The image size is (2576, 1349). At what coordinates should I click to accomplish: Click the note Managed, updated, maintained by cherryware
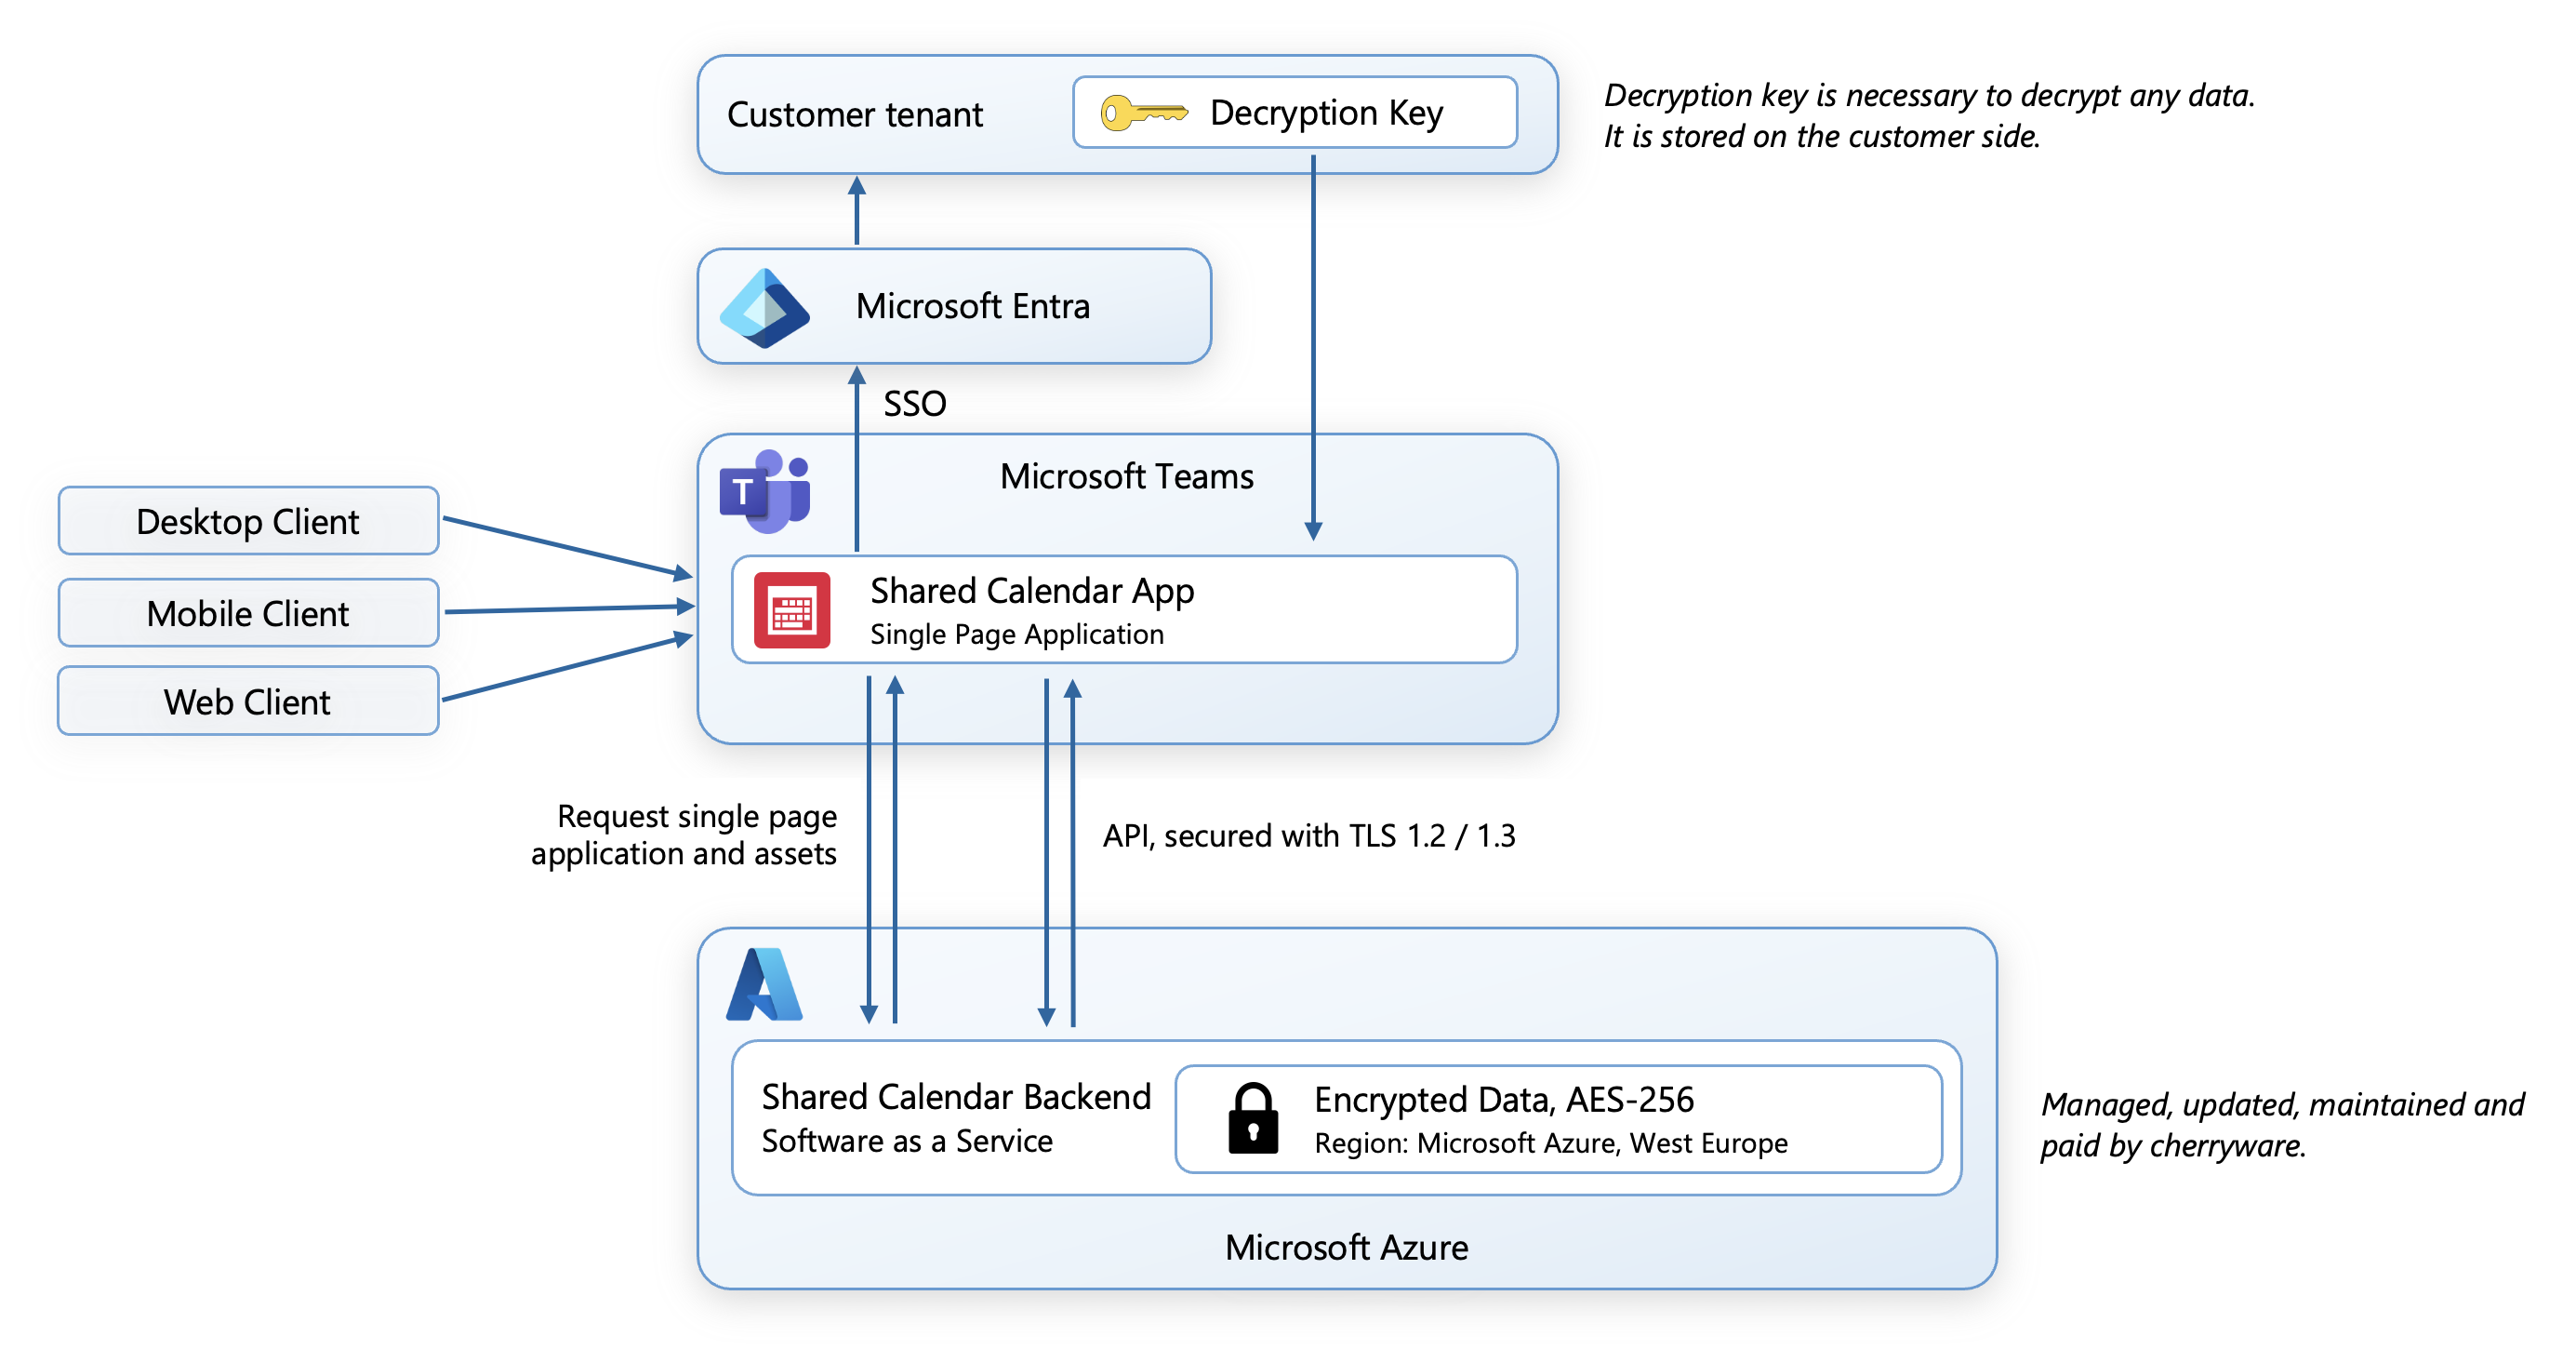coord(2282,1125)
